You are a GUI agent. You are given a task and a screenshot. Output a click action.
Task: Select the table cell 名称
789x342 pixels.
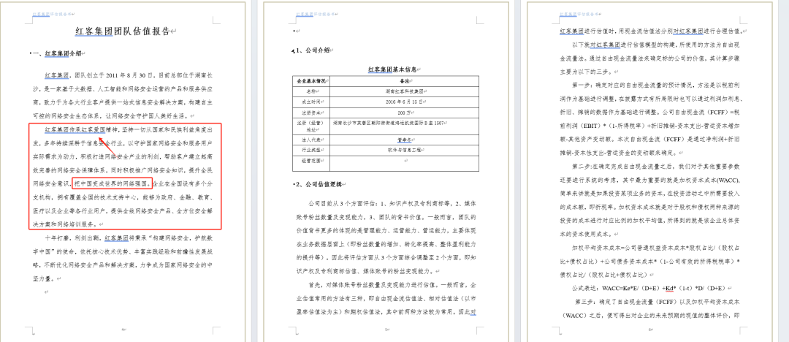click(x=310, y=91)
